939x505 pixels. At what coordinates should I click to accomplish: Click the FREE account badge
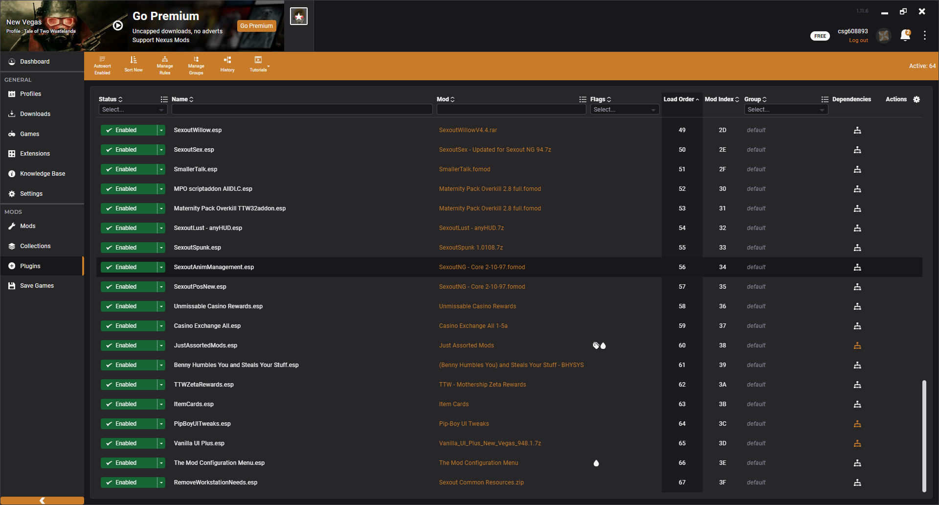click(820, 36)
